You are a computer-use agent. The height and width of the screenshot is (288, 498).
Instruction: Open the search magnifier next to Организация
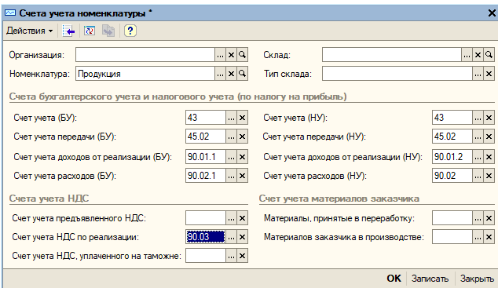(243, 55)
